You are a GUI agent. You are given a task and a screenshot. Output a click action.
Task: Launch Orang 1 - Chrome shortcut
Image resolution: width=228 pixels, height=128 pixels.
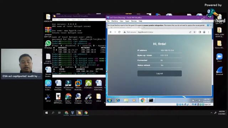pos(68,98)
